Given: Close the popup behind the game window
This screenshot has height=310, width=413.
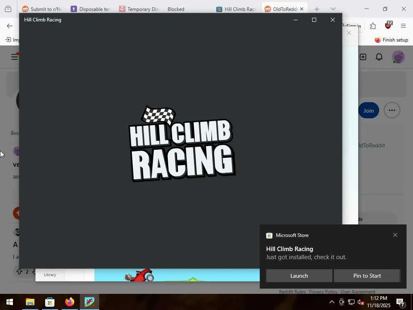Looking at the screenshot, I should pos(349,33).
